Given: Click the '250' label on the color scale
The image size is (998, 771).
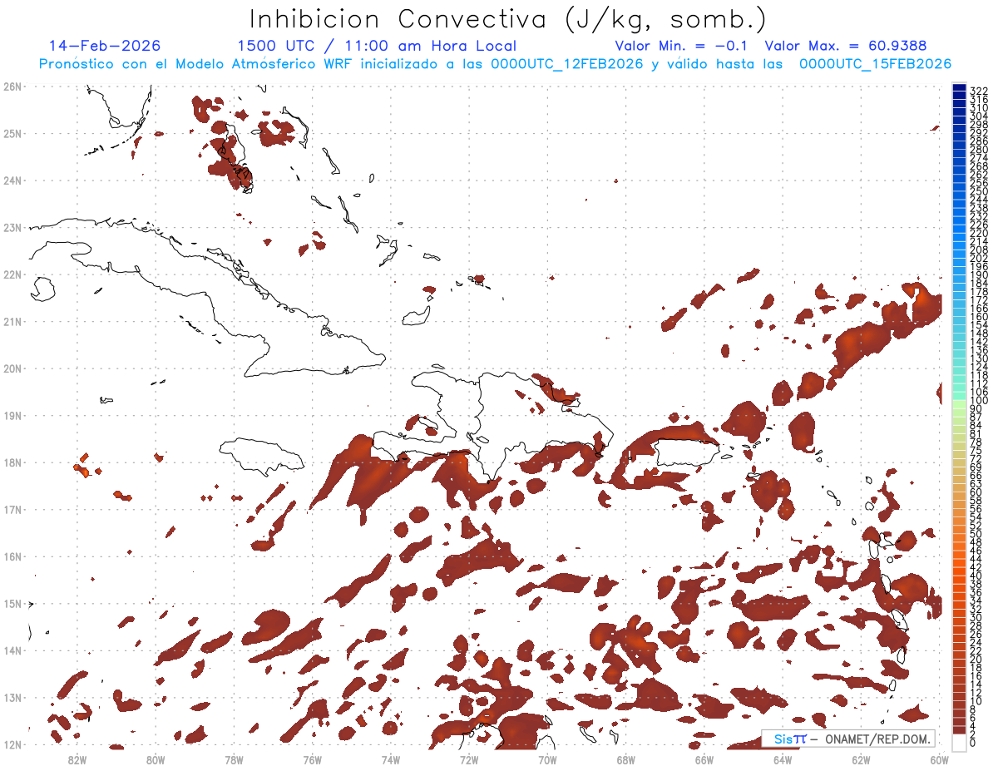Looking at the screenshot, I should [x=979, y=191].
